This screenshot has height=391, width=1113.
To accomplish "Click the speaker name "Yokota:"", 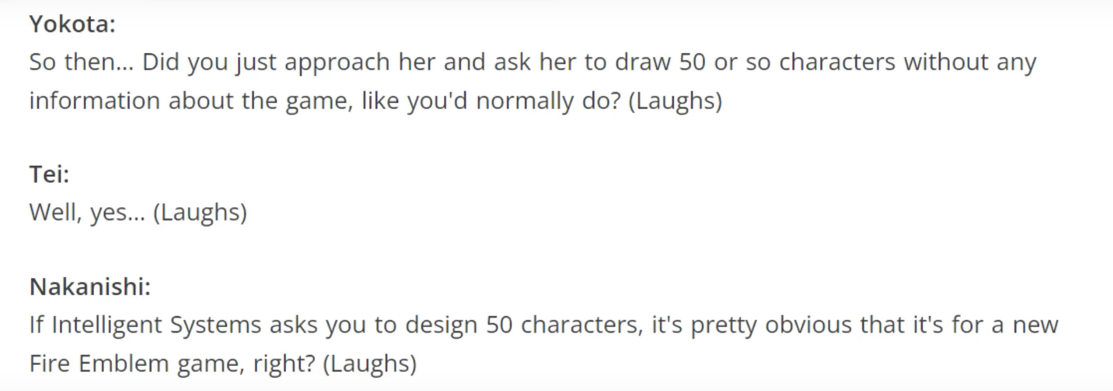I will [x=73, y=24].
